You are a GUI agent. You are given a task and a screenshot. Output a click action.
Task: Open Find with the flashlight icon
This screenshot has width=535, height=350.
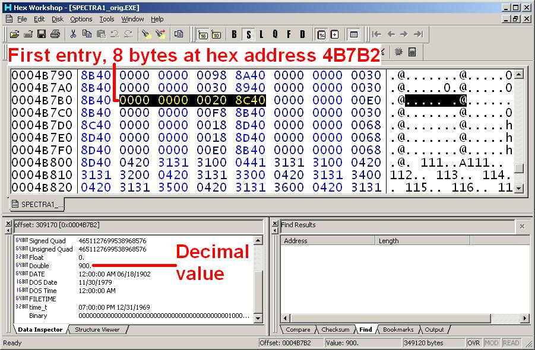click(147, 34)
